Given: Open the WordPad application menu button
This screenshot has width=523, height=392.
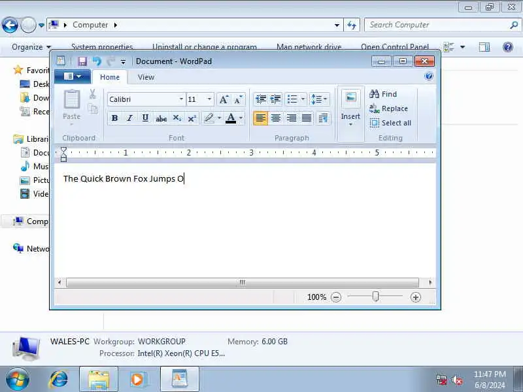Looking at the screenshot, I should (x=73, y=76).
